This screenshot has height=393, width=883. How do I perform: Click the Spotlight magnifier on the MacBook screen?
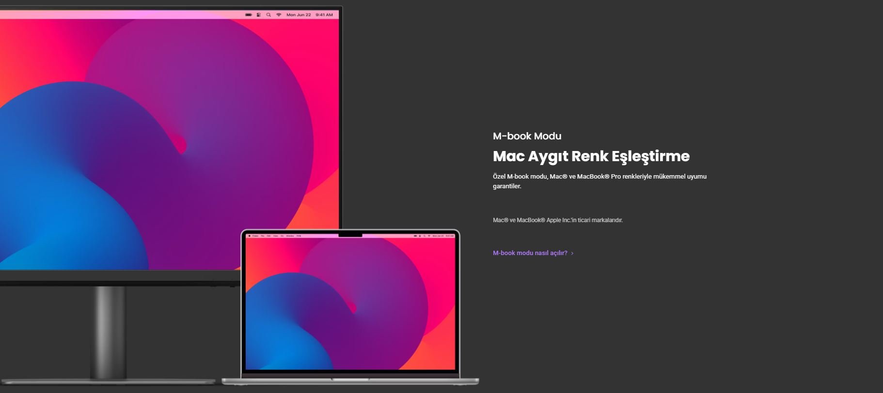pos(424,236)
